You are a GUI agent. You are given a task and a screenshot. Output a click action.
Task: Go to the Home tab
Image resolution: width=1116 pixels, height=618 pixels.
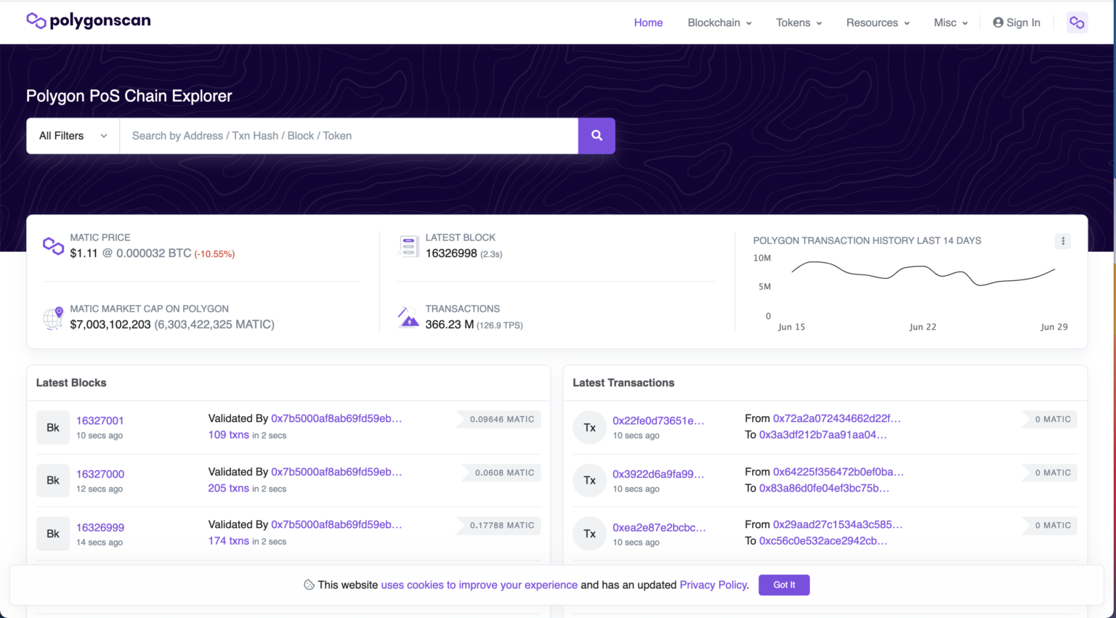pos(648,23)
